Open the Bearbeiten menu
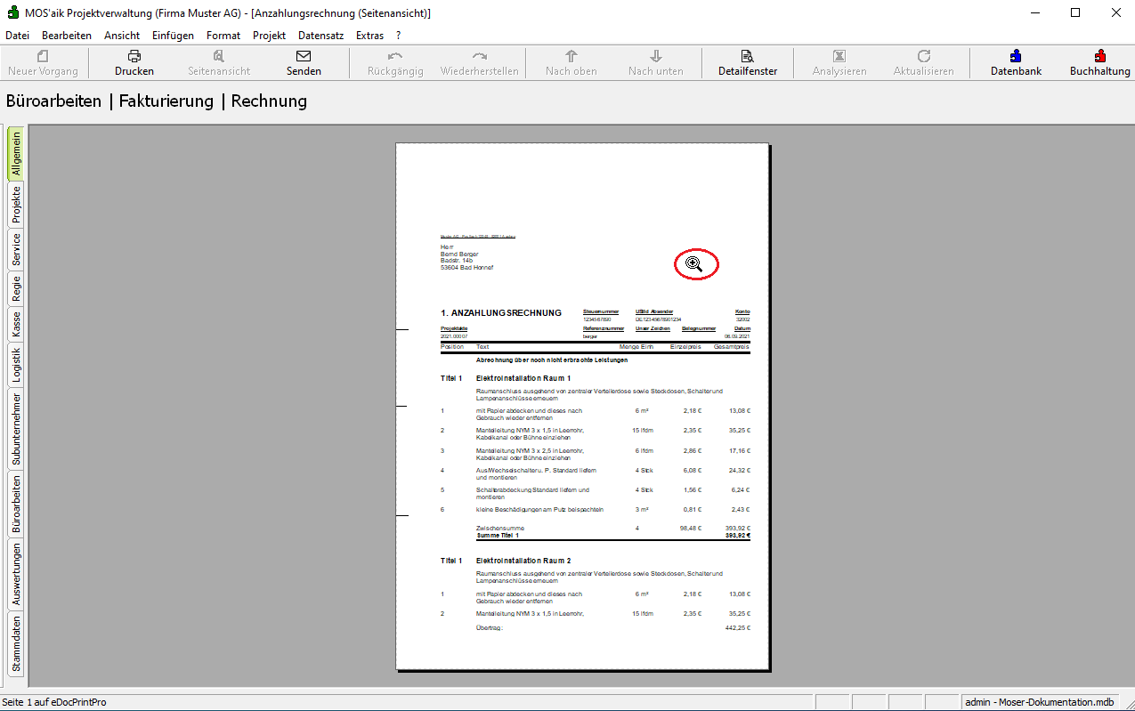 (x=67, y=36)
